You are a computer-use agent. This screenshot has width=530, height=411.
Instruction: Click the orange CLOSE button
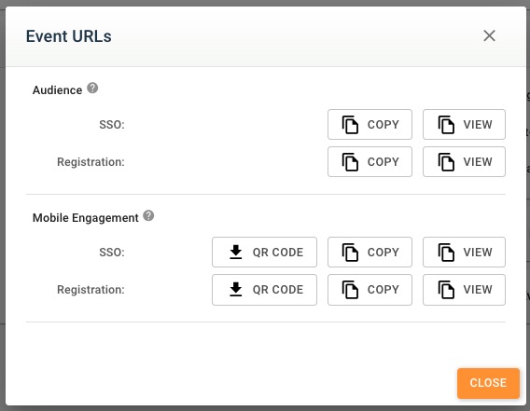pyautogui.click(x=488, y=383)
